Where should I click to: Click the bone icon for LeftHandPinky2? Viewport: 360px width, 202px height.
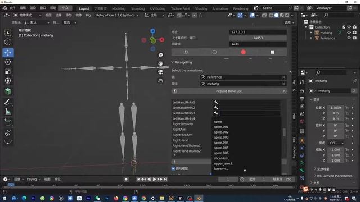(x=216, y=108)
